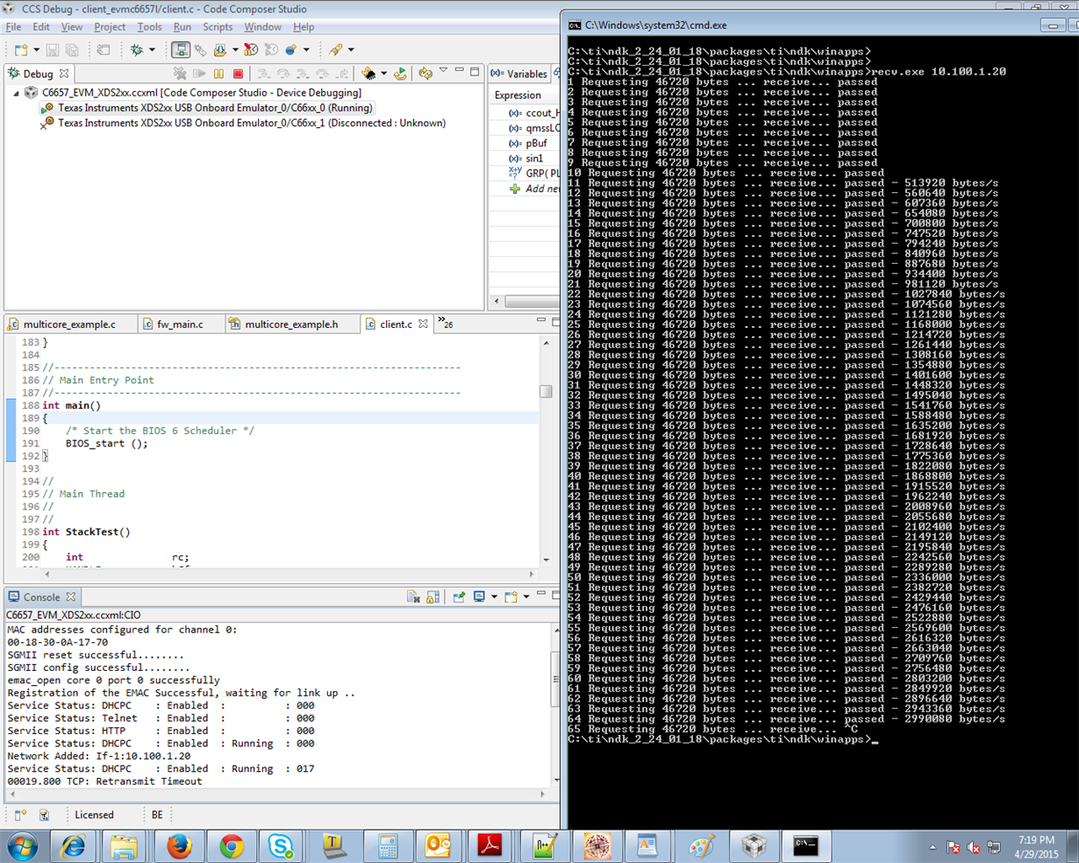Click the Restart icon in Debug toolbar
The image size is (1079, 863).
400,75
